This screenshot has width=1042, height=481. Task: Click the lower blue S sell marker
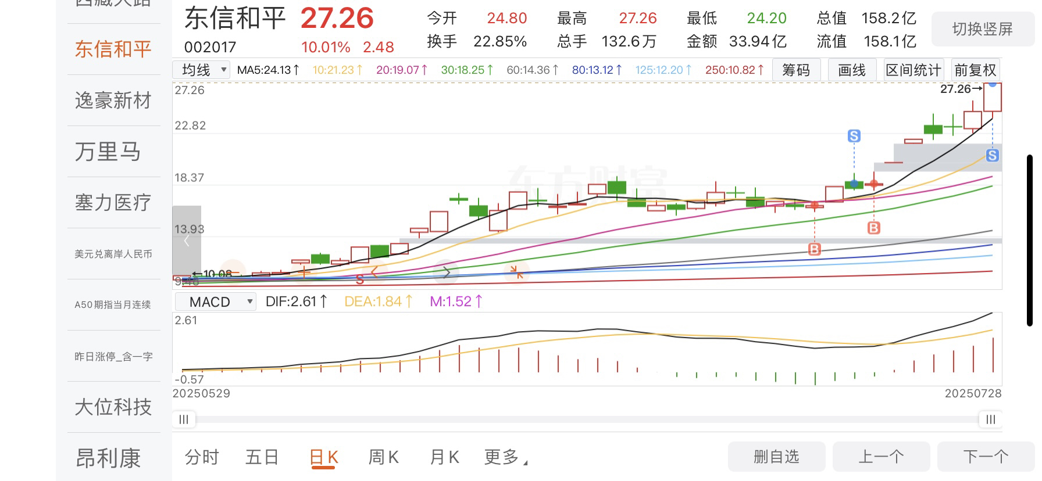(993, 155)
